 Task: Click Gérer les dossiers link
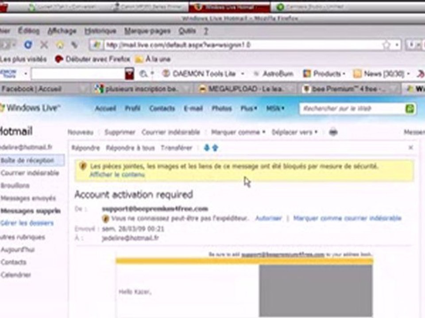click(x=27, y=223)
